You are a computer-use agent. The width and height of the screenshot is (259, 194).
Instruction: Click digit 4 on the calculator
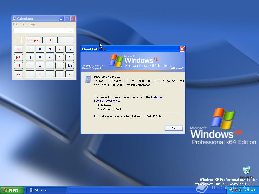(30, 57)
